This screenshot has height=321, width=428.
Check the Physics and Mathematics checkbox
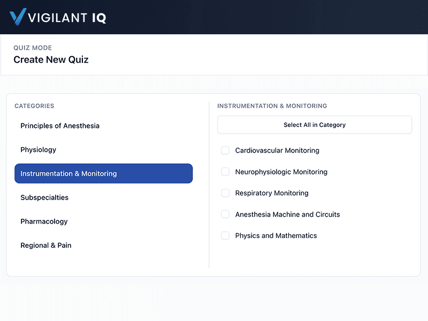click(x=225, y=236)
